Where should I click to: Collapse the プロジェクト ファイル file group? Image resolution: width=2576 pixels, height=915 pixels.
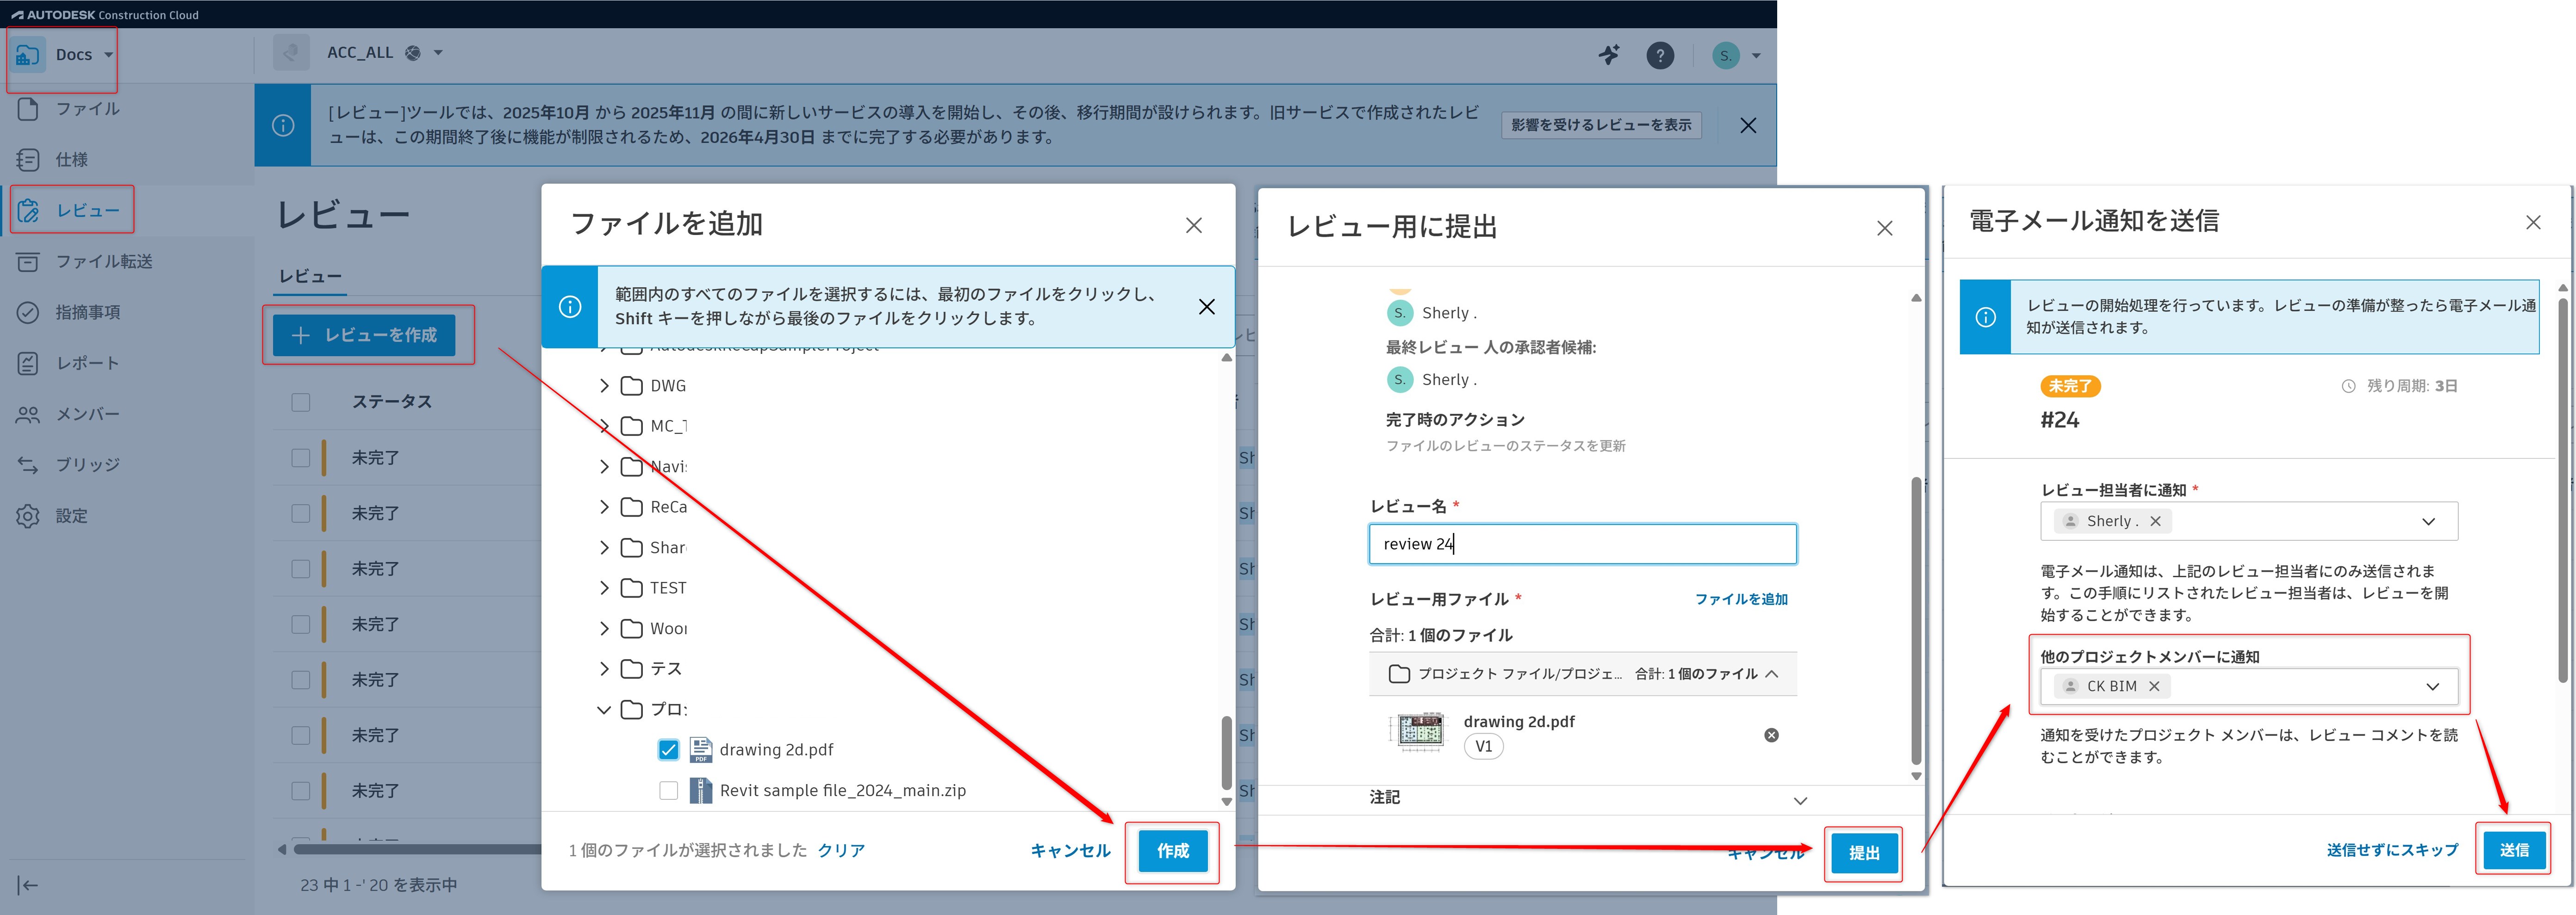1772,675
